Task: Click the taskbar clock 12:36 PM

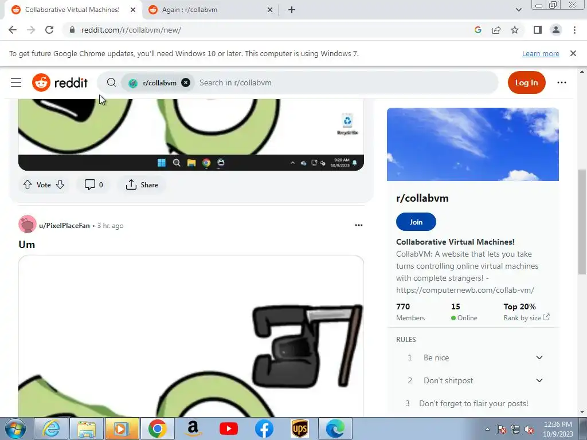Action: 558,429
